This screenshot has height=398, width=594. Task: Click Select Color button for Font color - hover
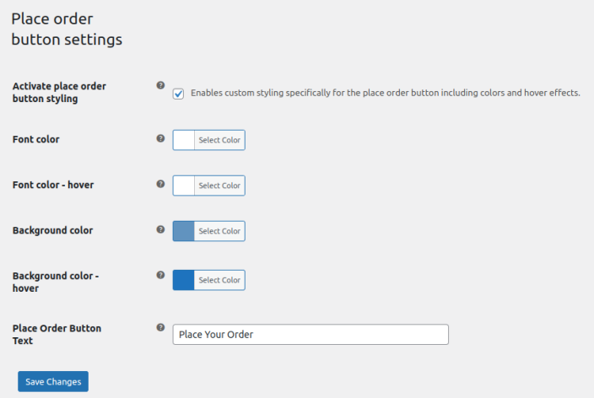click(219, 186)
